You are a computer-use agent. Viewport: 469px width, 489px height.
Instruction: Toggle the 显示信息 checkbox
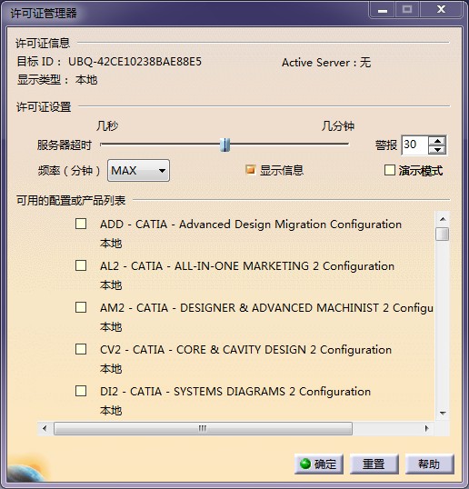pos(250,170)
